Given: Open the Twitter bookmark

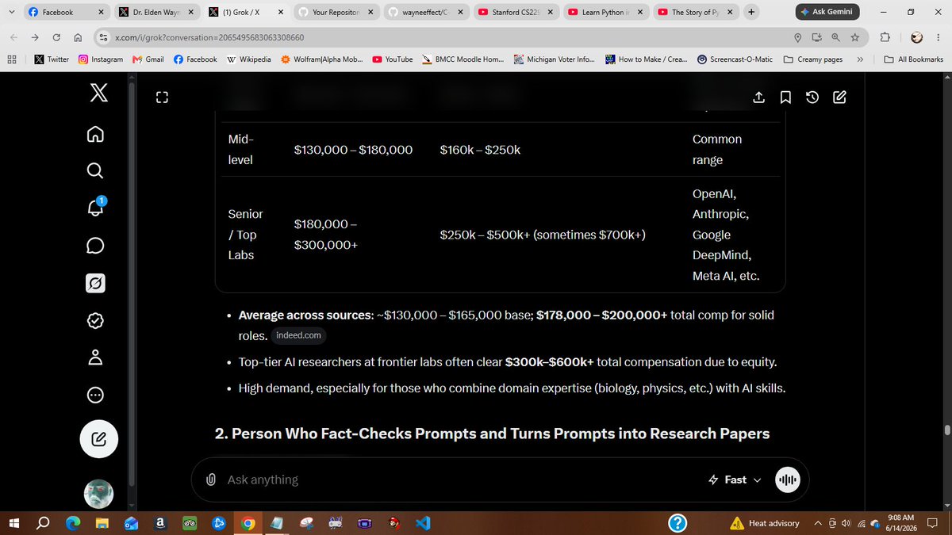Looking at the screenshot, I should [52, 59].
